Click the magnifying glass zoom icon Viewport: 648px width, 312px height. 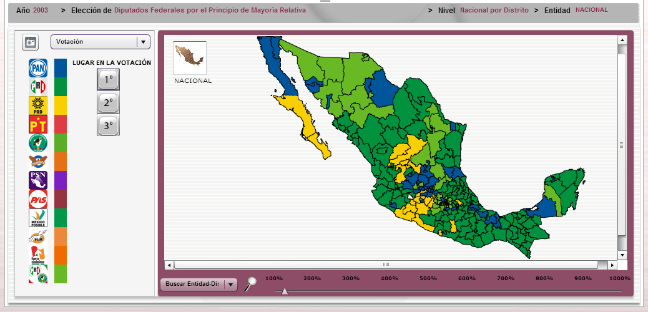click(x=250, y=285)
